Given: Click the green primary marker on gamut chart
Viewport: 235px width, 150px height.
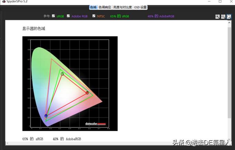Looking at the screenshot, I should pyautogui.click(x=62, y=74).
